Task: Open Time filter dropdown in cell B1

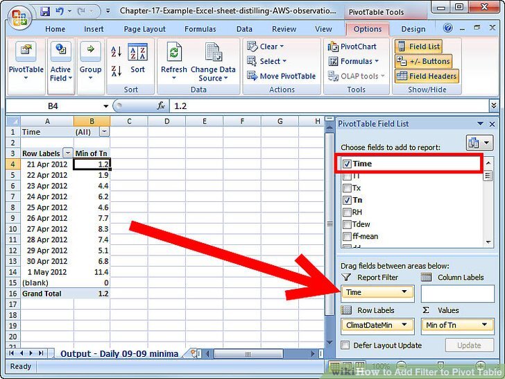Action: point(105,131)
